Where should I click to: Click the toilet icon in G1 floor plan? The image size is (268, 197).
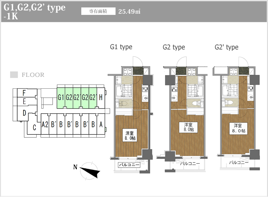pos(124,104)
